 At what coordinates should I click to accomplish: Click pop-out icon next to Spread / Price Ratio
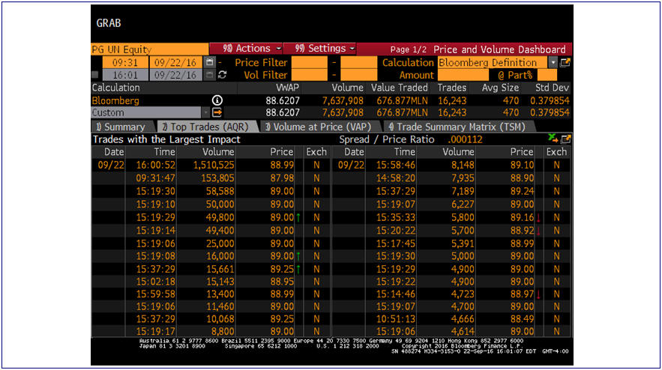click(x=565, y=139)
